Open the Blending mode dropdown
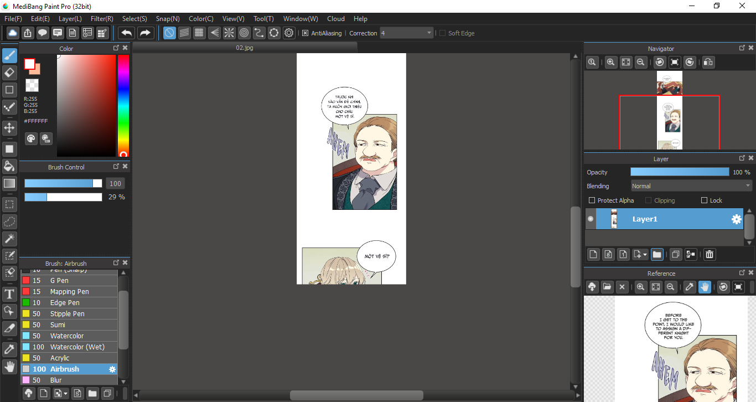 (x=691, y=186)
